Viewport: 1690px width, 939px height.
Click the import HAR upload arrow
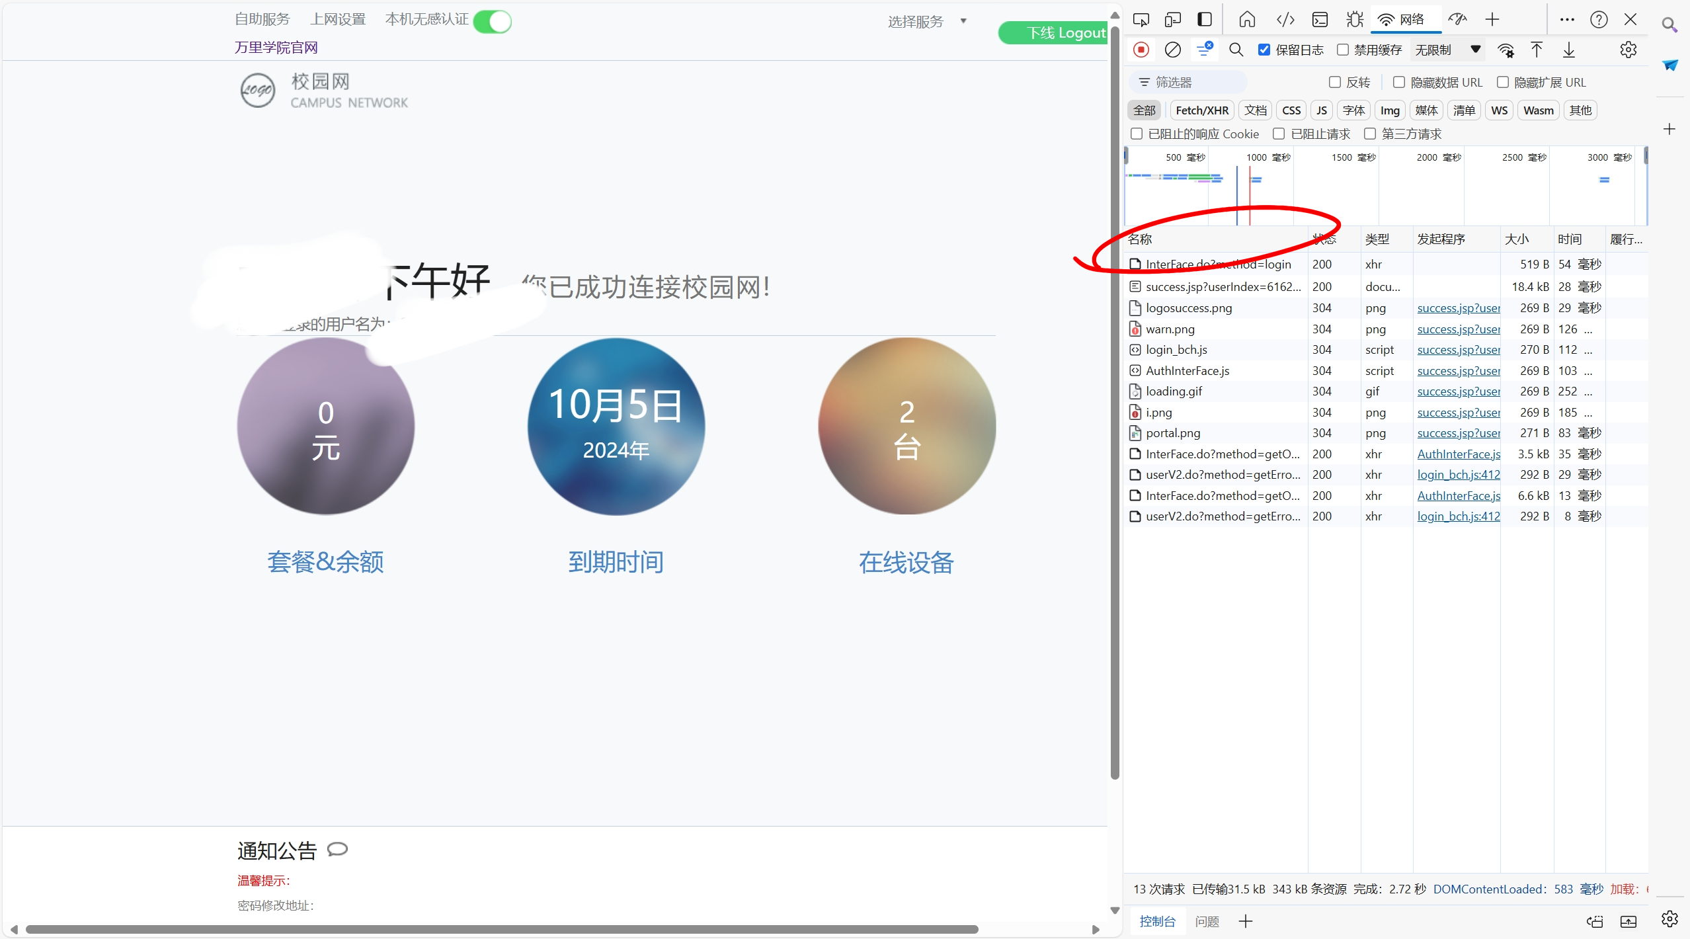1537,50
